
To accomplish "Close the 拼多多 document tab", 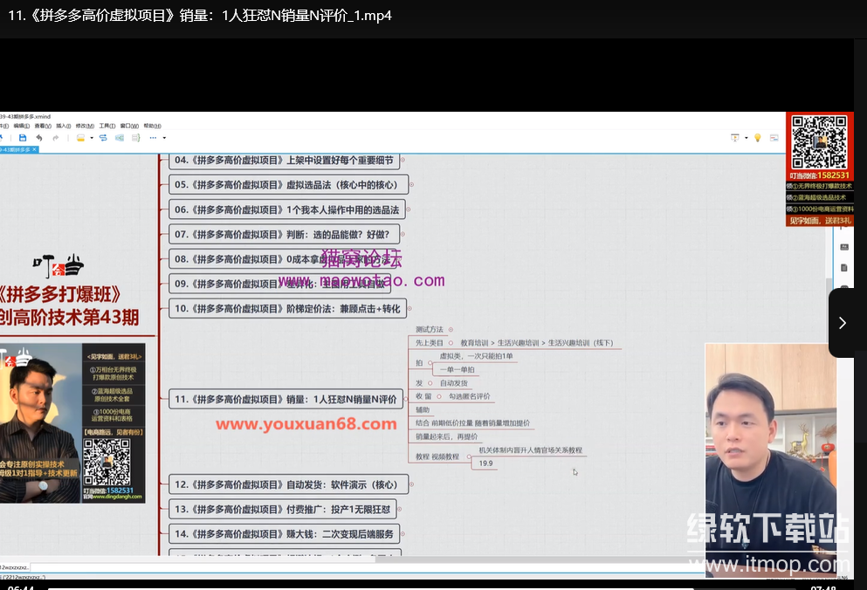I will 34,150.
